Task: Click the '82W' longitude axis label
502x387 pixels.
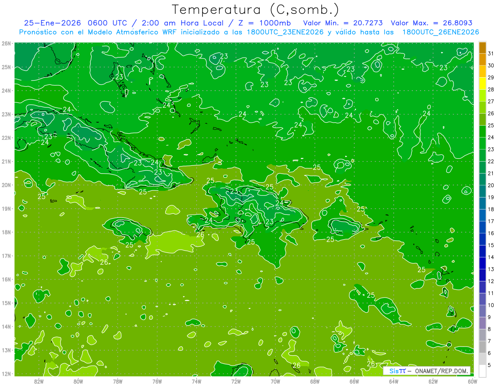Action: (x=39, y=381)
